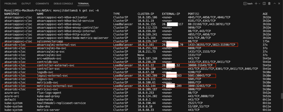Click the terminal vertical scrollbar thumb

pyautogui.click(x=282, y=96)
